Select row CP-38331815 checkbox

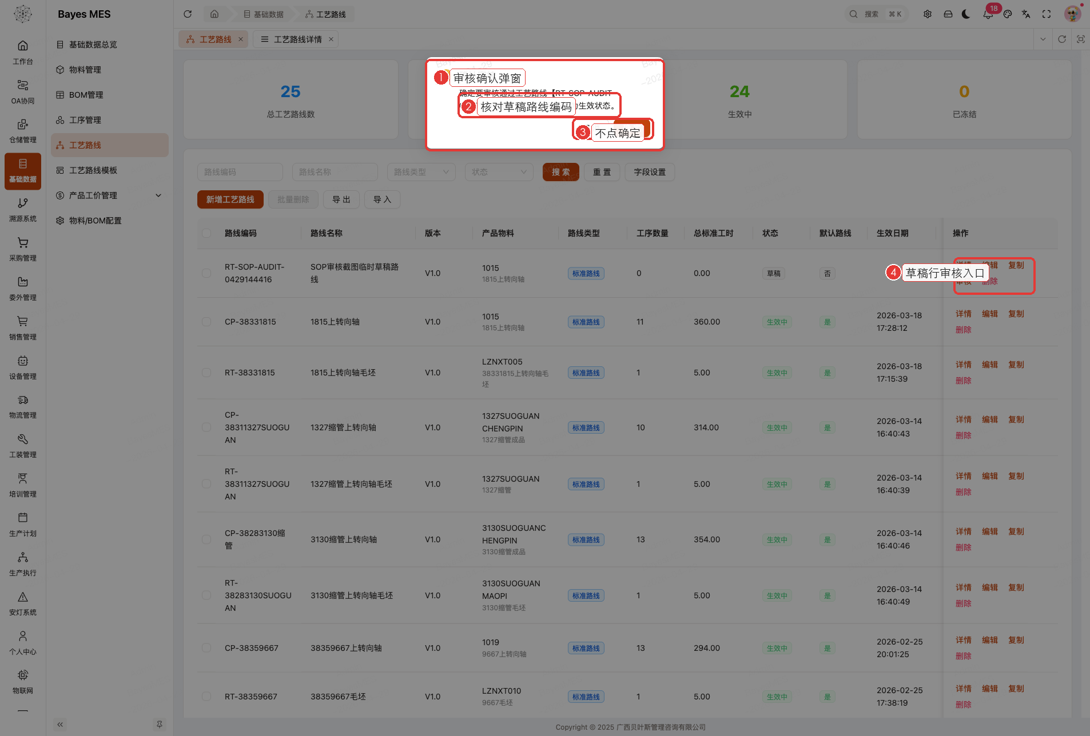(x=206, y=322)
